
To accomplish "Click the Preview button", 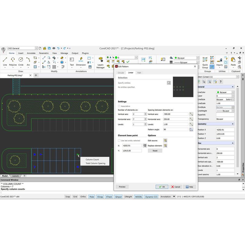I will point(122,187).
